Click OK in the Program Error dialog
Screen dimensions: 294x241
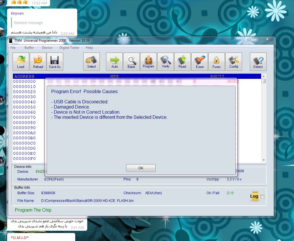tap(141, 168)
